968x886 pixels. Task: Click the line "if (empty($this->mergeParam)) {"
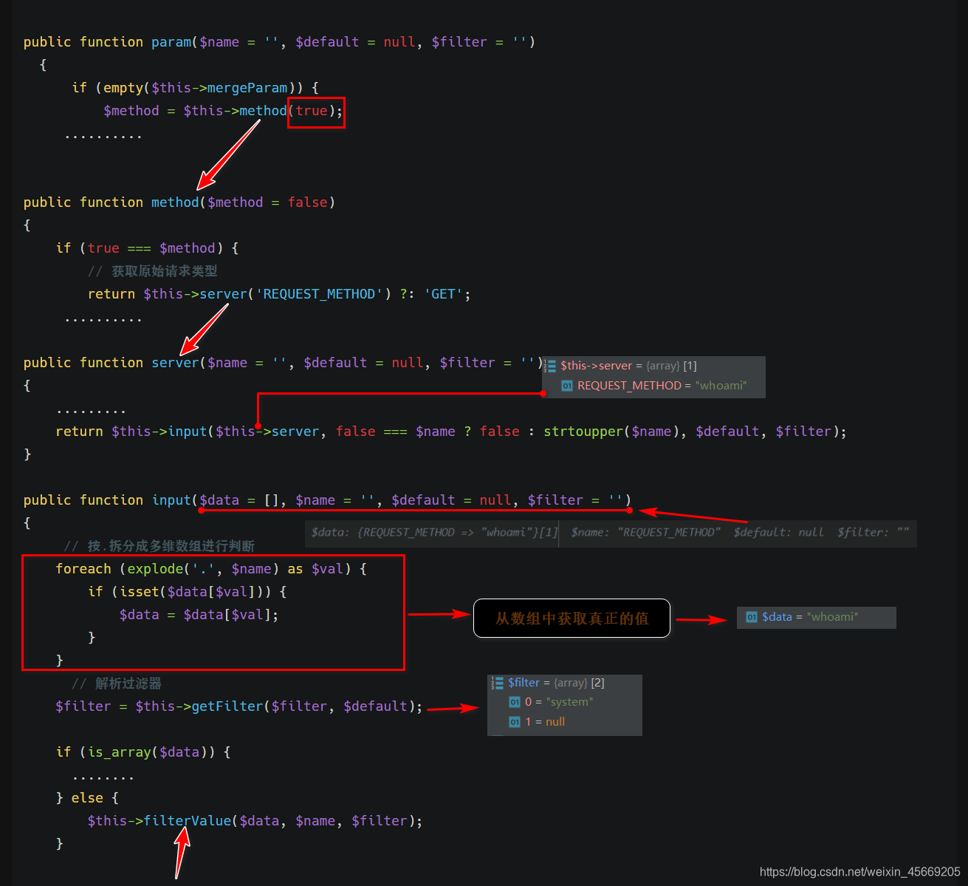(196, 88)
